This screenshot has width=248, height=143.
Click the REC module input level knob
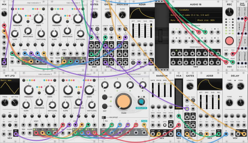pos(229,12)
